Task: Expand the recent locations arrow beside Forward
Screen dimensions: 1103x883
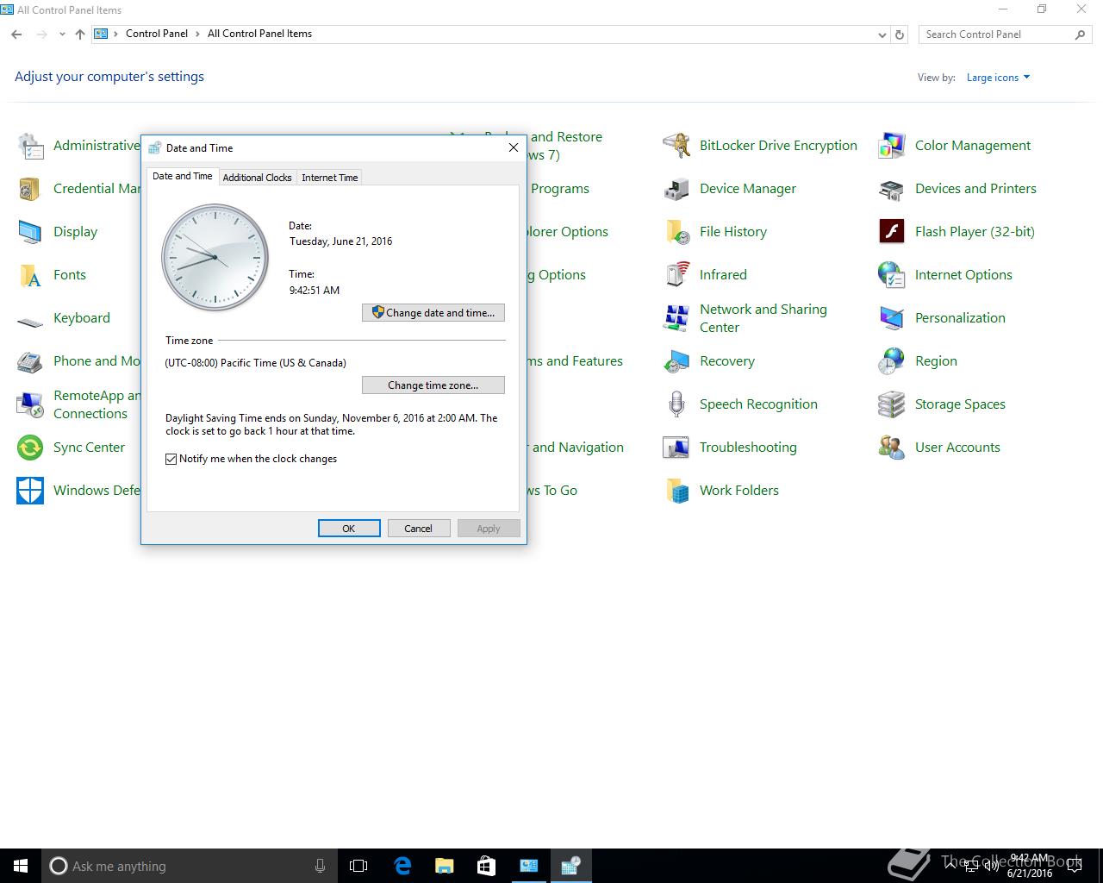Action: [x=62, y=34]
